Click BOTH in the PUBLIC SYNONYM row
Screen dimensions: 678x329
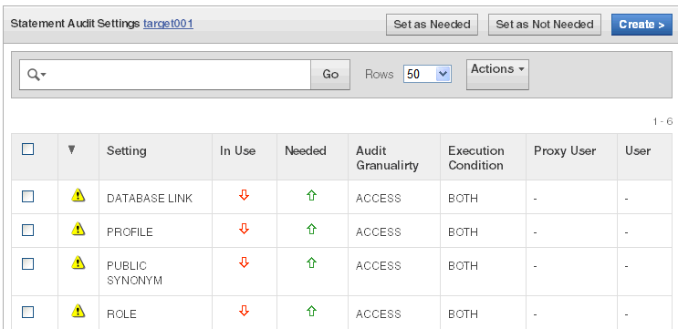(x=463, y=265)
